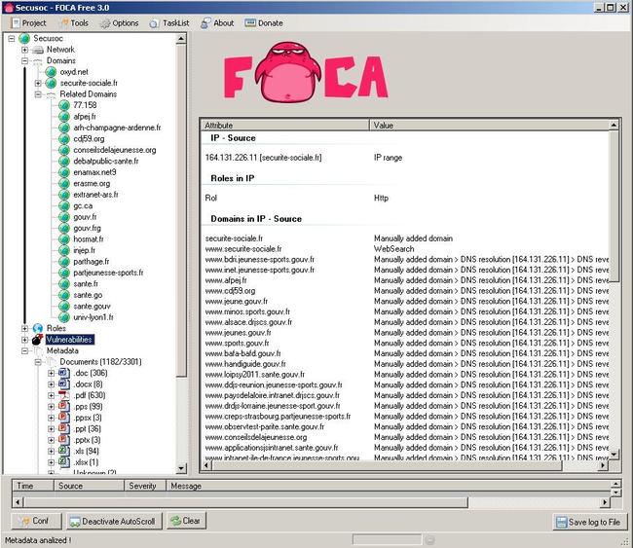The image size is (633, 548).
Task: Expand the .doc (306) folder
Action: pyautogui.click(x=52, y=374)
